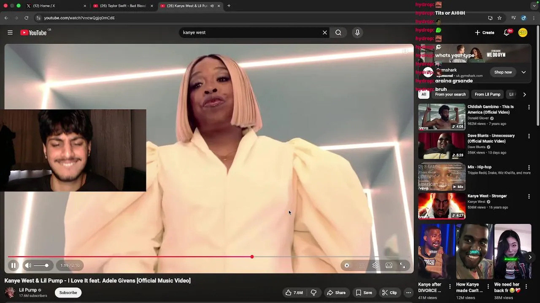Toggle subtitles/captions in the player

point(362,265)
